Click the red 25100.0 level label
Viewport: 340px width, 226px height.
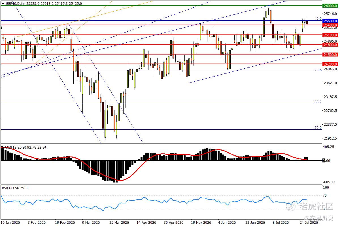point(330,35)
